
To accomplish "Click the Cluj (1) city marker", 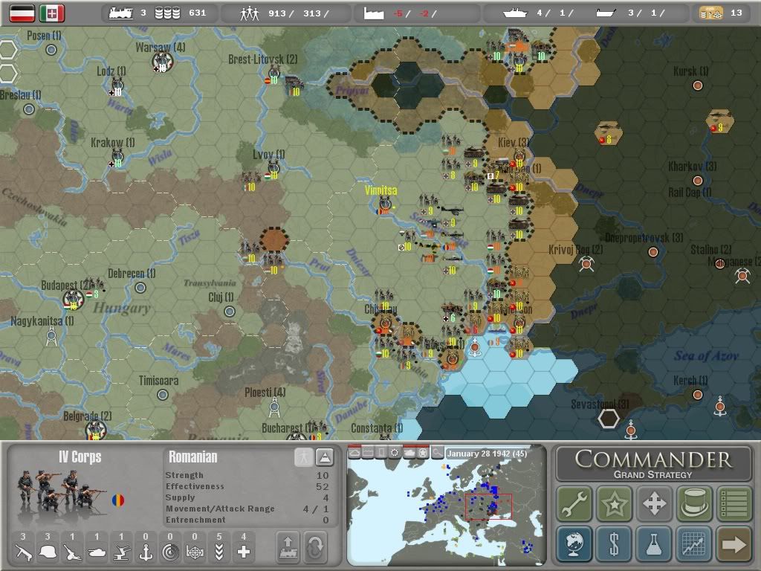I will click(x=230, y=312).
